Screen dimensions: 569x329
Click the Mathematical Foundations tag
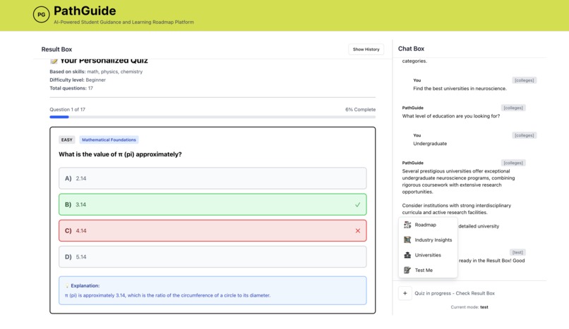click(109, 139)
